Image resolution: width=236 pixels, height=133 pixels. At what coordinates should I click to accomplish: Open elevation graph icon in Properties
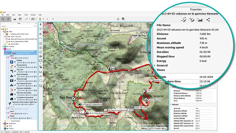point(200,20)
